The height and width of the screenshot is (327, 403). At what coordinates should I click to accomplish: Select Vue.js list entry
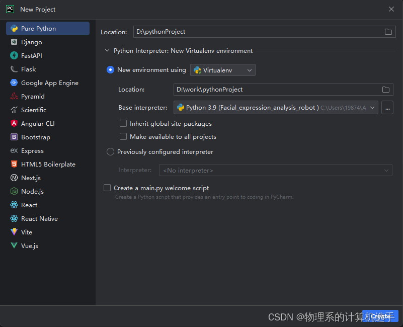[48, 246]
